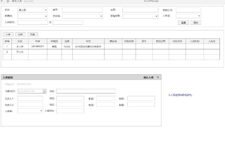This screenshot has height=148, width=225.
Task: Click the 所属国 column header
Action: (54, 41)
